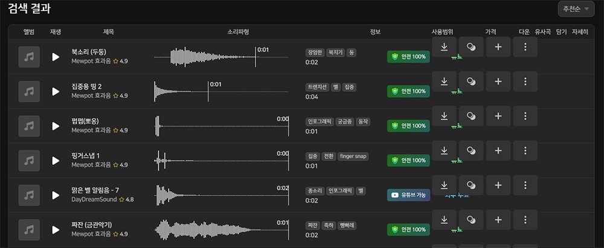
Task: Select the 궁금증 tag
Action: [345, 122]
